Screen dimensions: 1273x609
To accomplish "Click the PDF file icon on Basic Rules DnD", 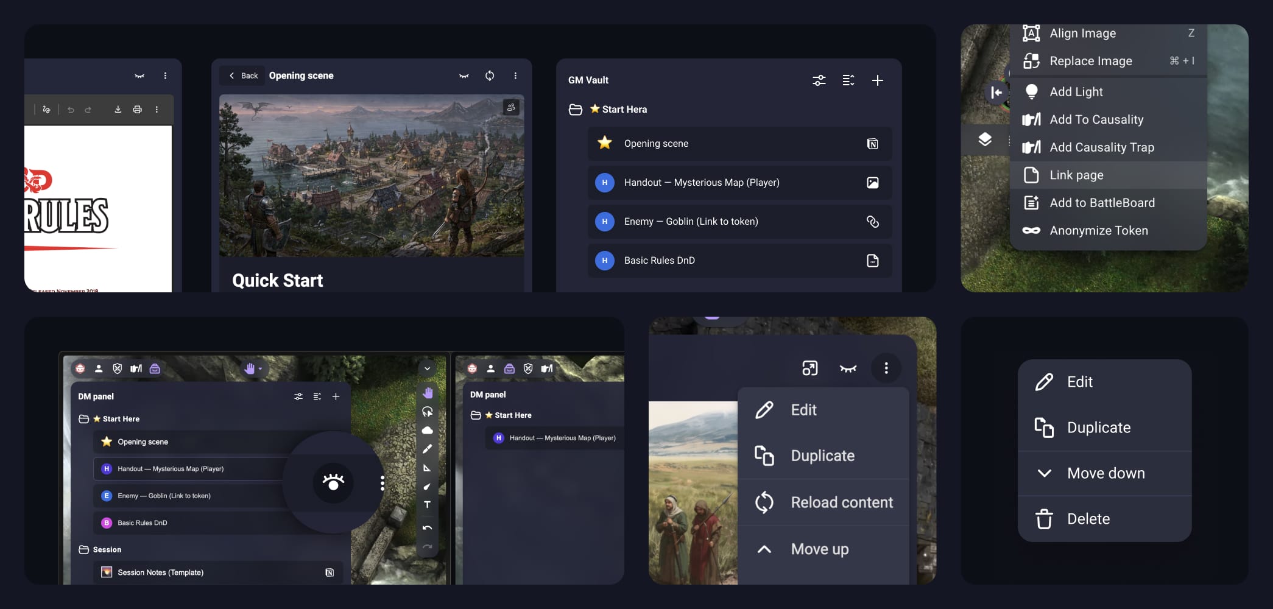I will [873, 261].
